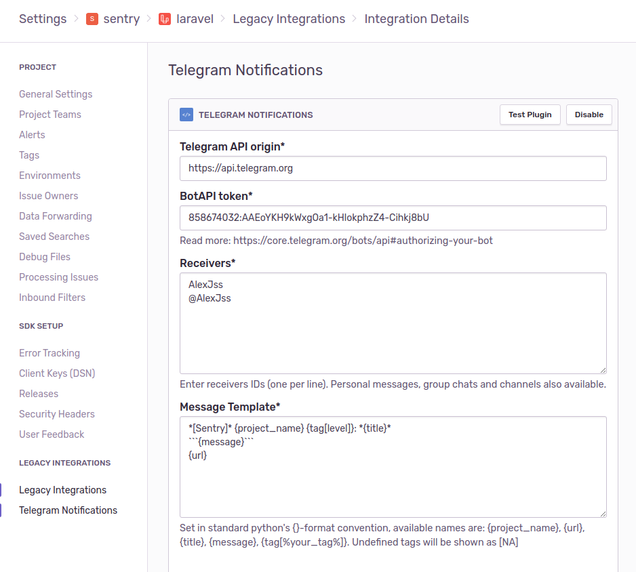636x572 pixels.
Task: Click the PROJECT section header
Action: (x=38, y=67)
